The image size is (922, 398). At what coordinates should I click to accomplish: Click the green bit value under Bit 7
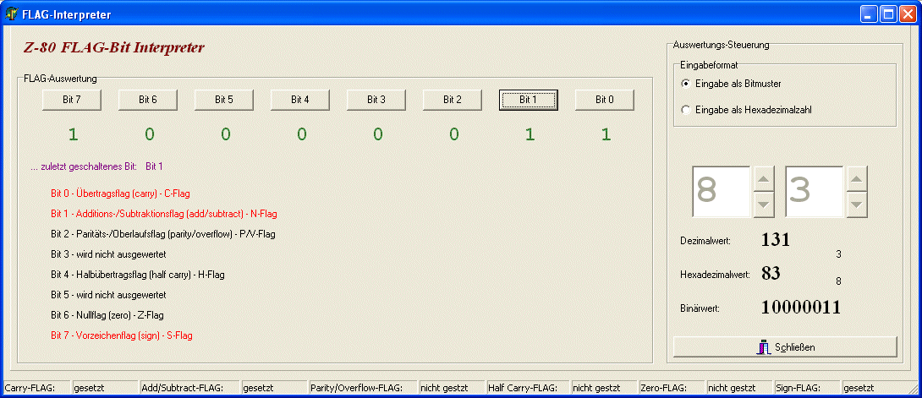click(x=73, y=134)
